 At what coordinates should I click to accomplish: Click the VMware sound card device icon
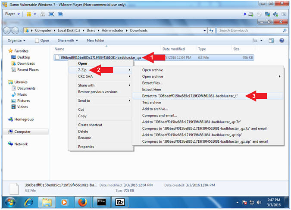(275, 14)
